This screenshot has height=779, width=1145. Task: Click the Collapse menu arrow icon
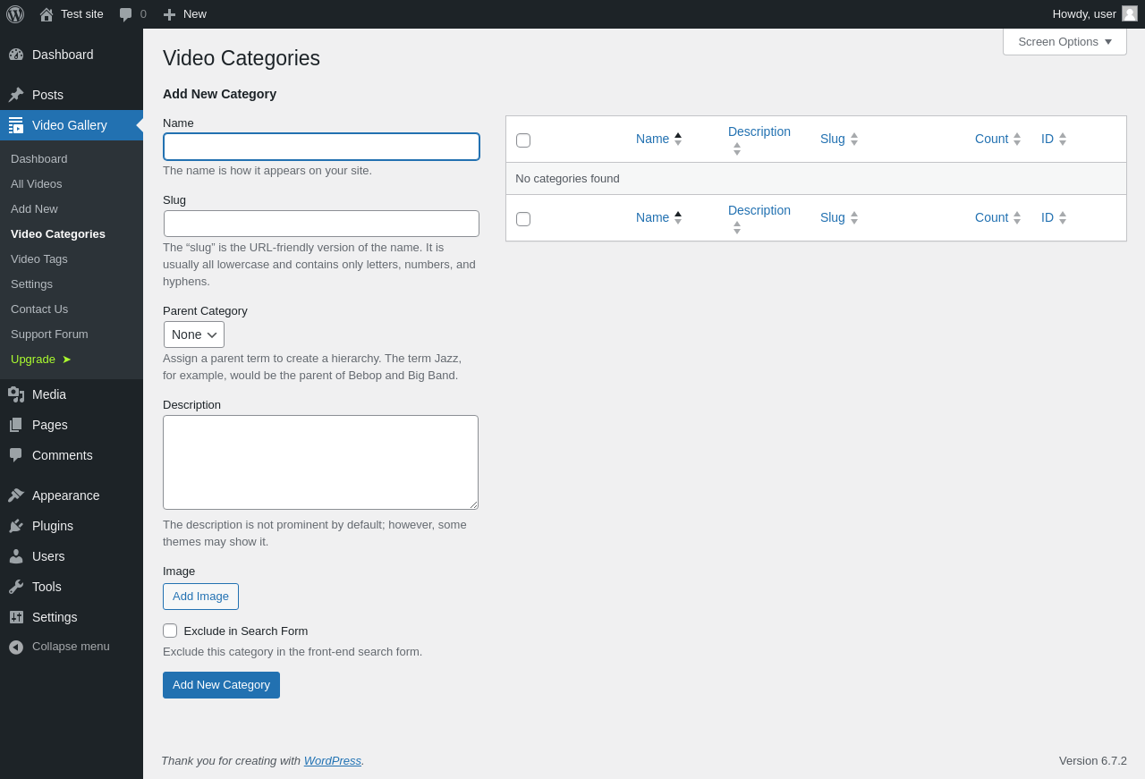(16, 647)
